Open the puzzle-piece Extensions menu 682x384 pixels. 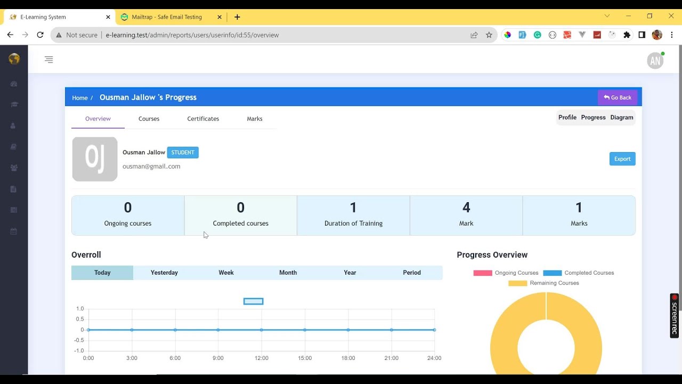coord(627,35)
